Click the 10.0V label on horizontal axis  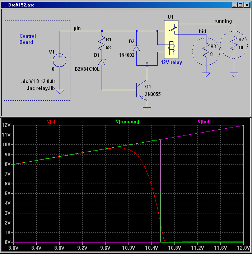click(x=129, y=248)
